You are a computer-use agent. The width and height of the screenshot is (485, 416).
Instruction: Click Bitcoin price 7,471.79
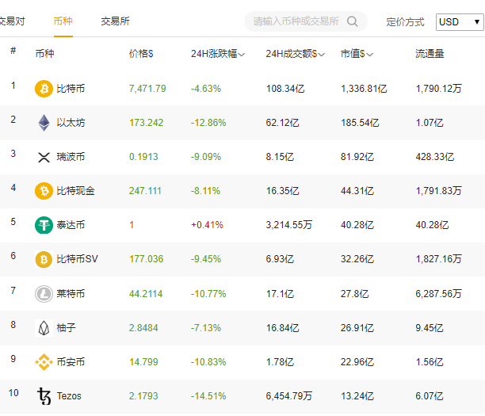(x=147, y=89)
